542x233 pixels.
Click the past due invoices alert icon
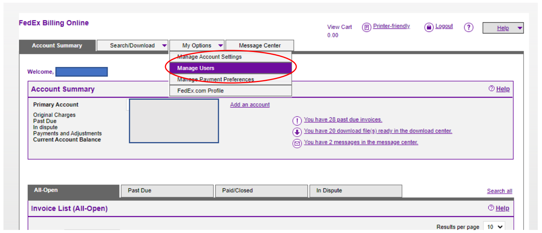[297, 121]
